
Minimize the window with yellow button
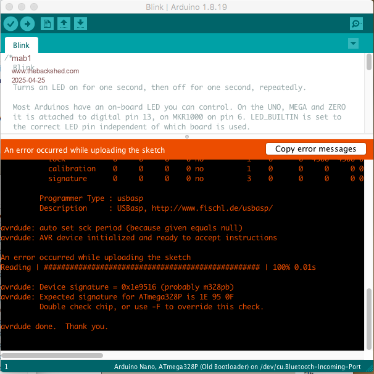20,6
